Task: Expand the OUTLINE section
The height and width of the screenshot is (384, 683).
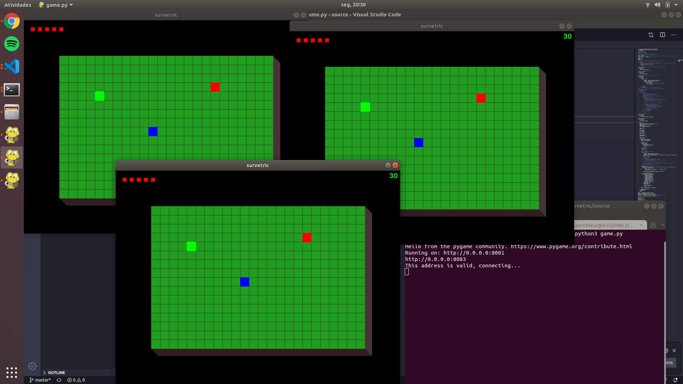Action: point(56,373)
